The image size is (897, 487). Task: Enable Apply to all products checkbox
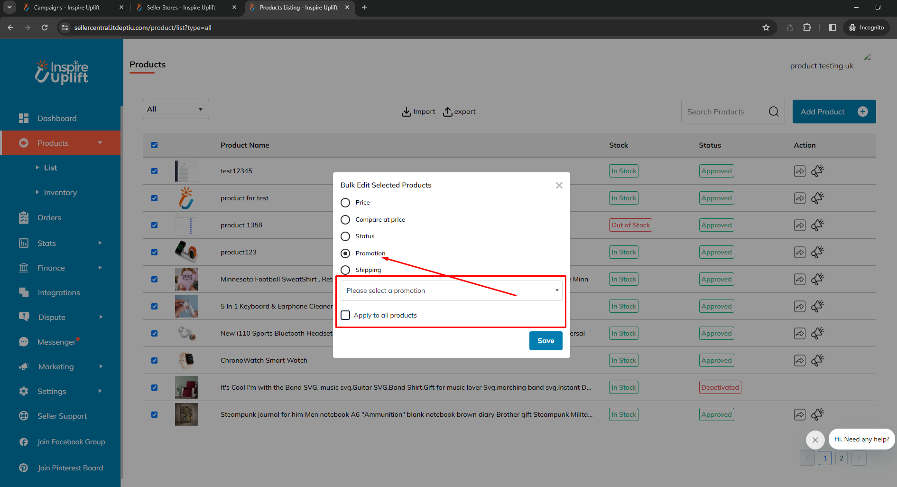[x=345, y=315]
